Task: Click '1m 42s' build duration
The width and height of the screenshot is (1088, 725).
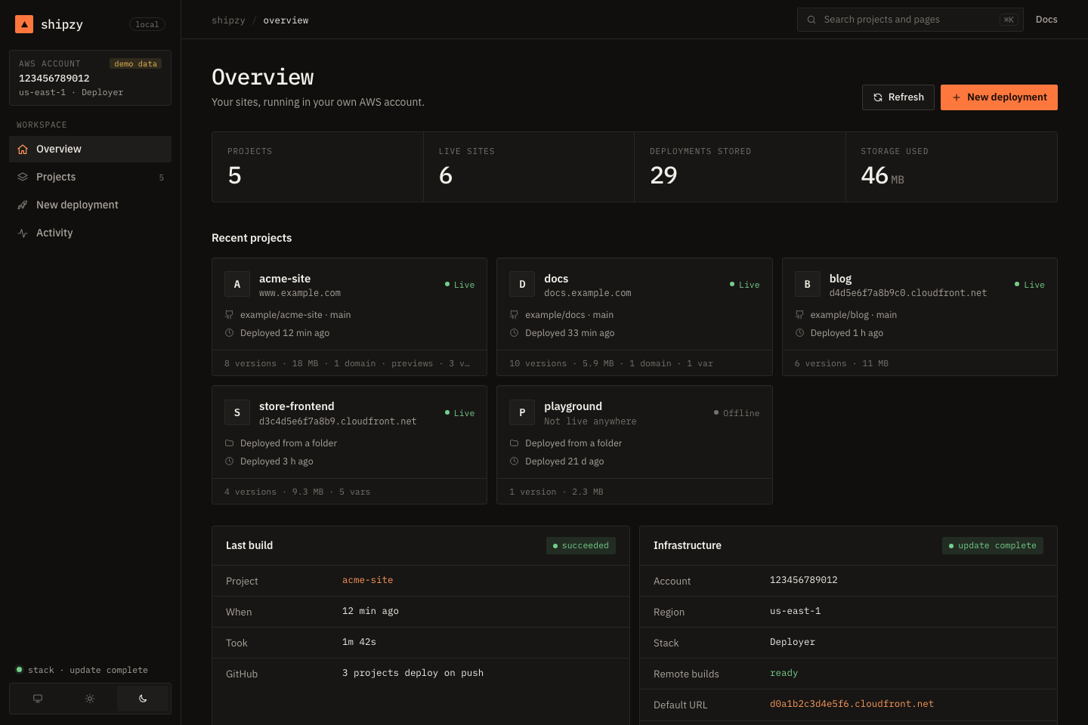Action: pyautogui.click(x=359, y=642)
